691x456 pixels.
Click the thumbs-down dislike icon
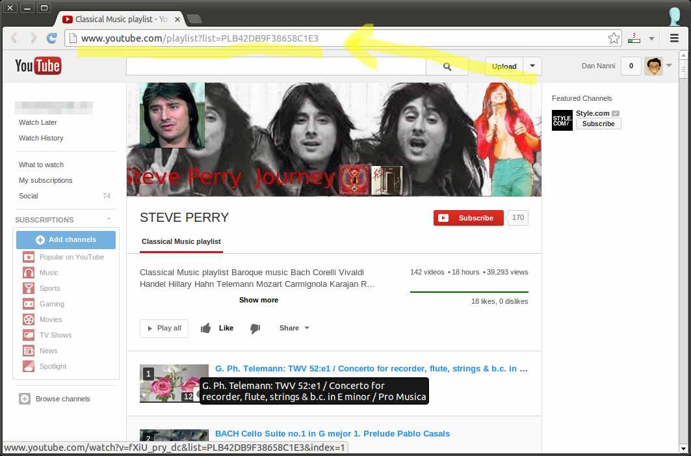(x=255, y=329)
